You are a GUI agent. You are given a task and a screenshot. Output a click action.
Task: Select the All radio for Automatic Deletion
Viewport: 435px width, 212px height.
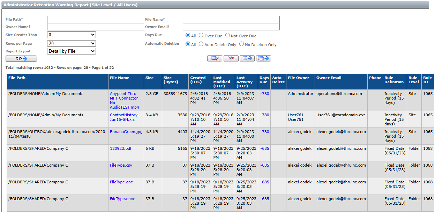pyautogui.click(x=188, y=44)
